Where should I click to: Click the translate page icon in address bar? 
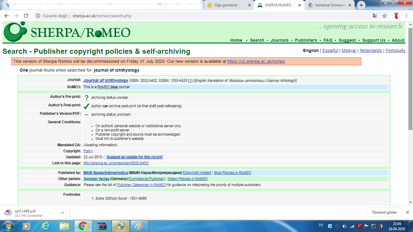pyautogui.click(x=375, y=16)
